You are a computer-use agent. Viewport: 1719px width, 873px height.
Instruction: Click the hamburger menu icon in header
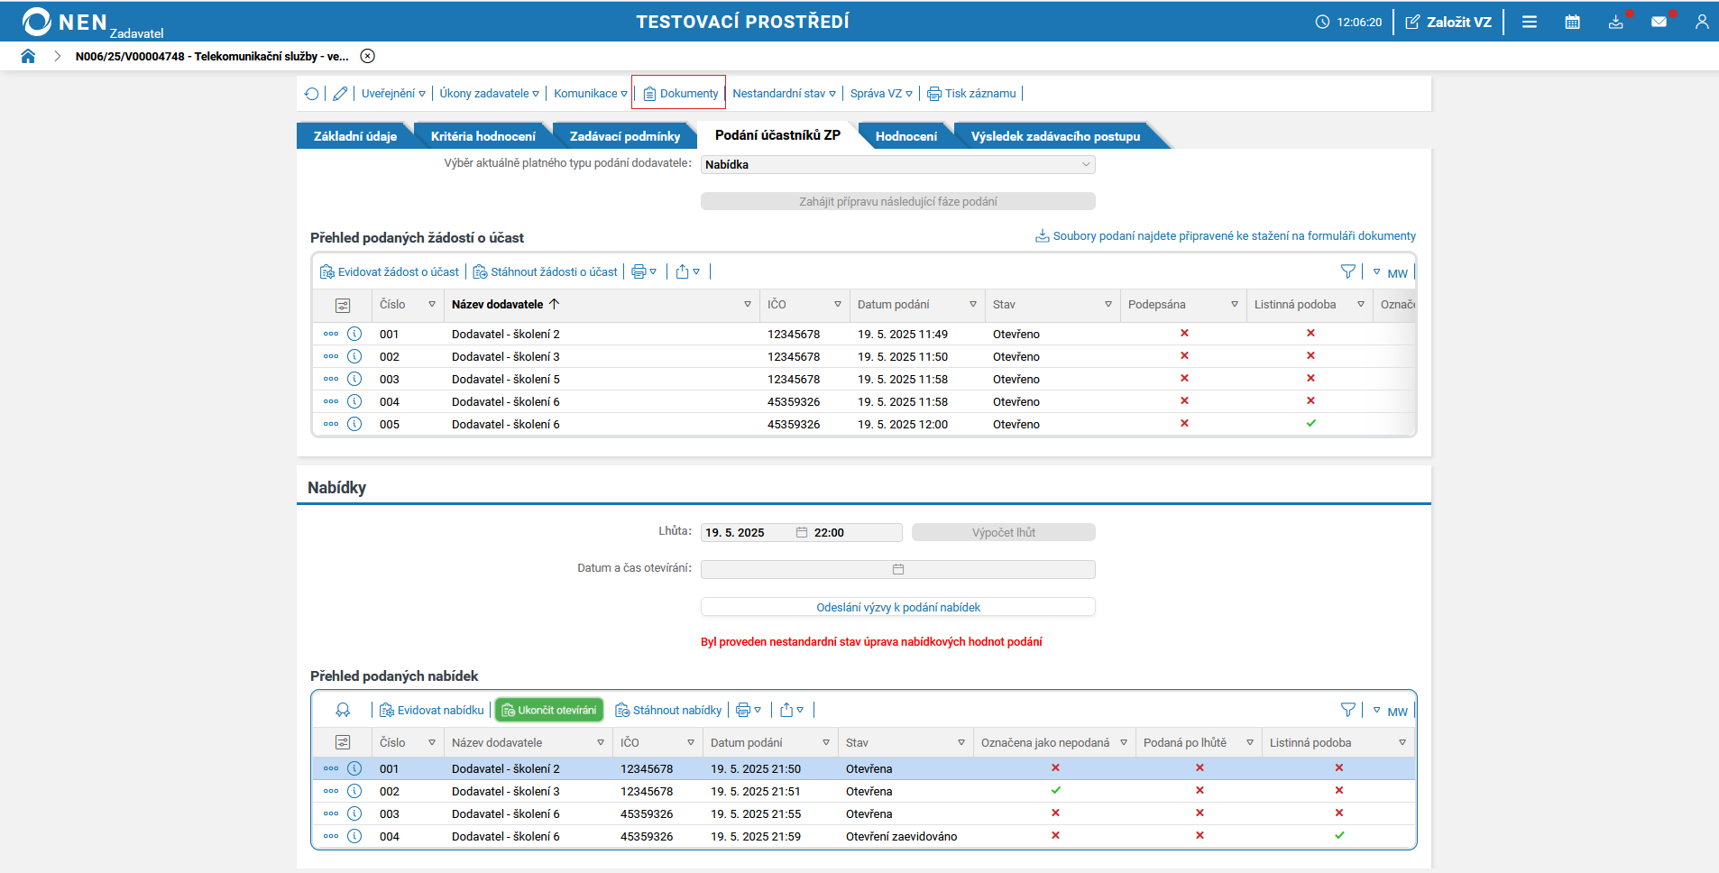[1530, 22]
